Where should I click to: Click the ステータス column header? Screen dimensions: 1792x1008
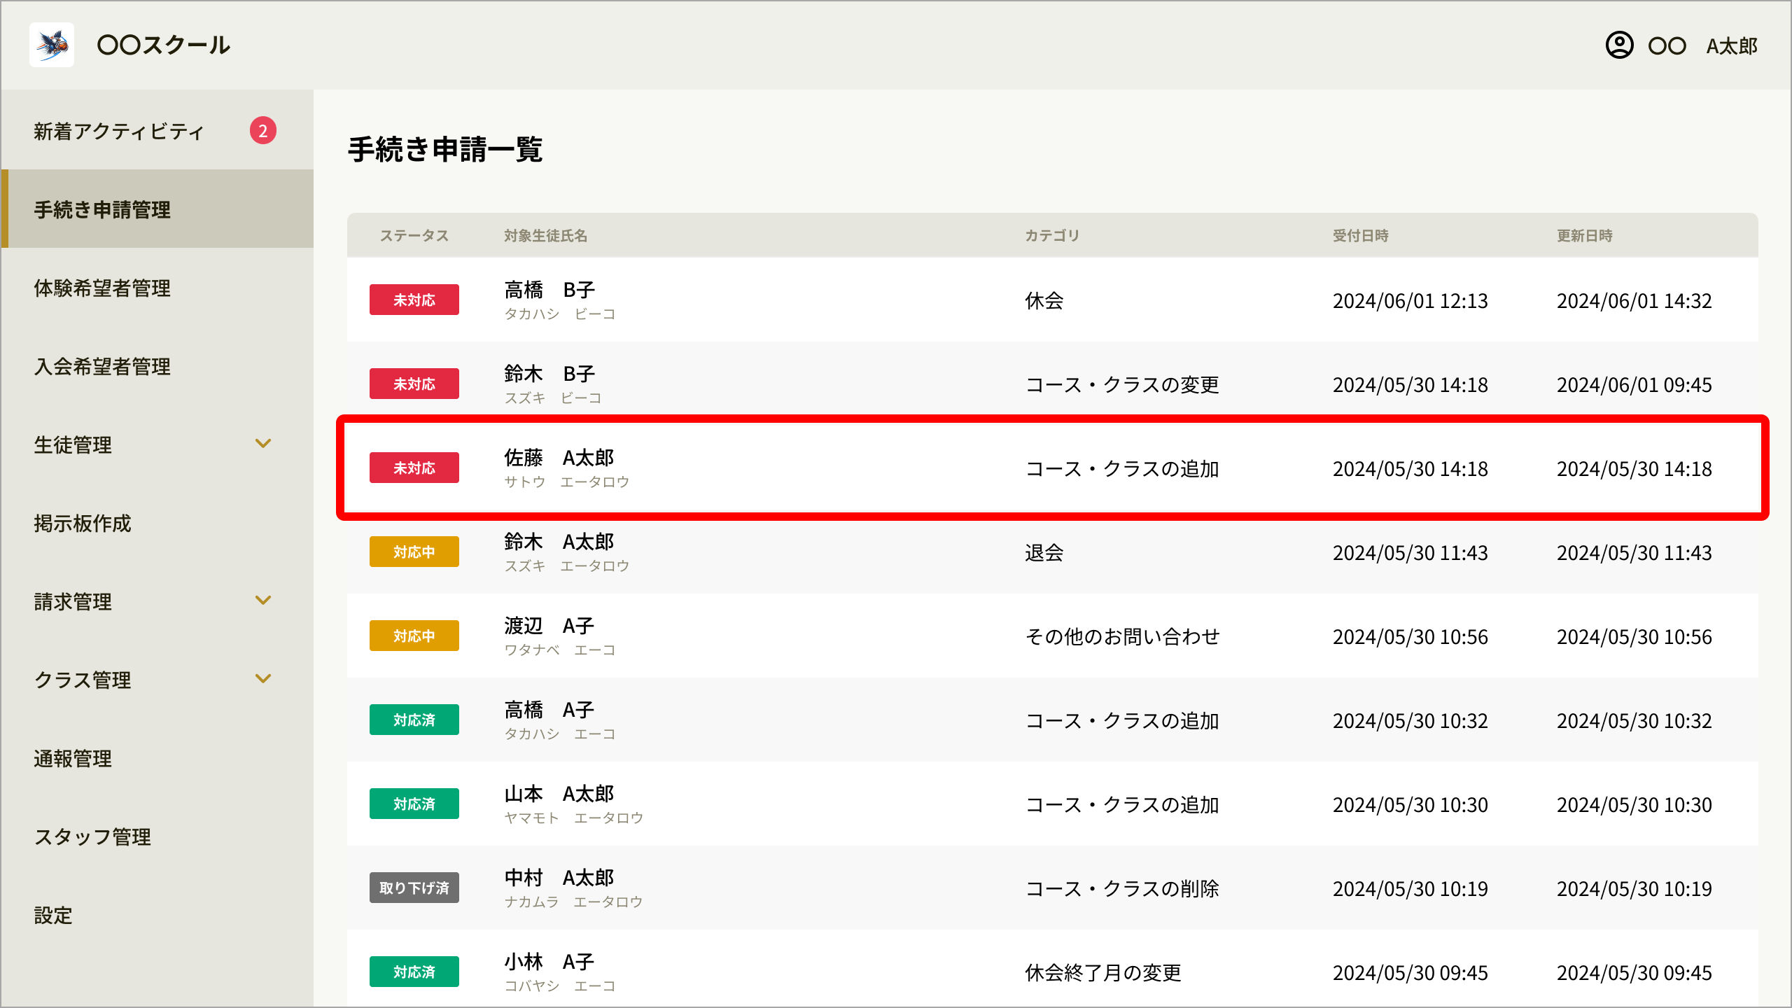click(414, 236)
